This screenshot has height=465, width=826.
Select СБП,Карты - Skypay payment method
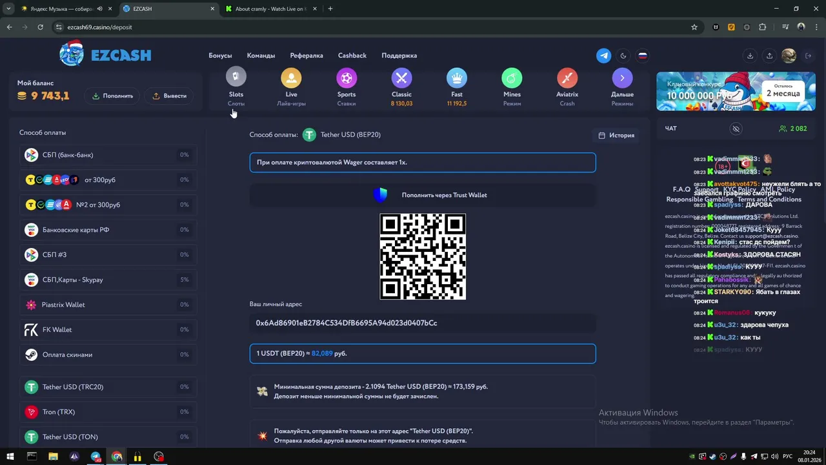108,280
